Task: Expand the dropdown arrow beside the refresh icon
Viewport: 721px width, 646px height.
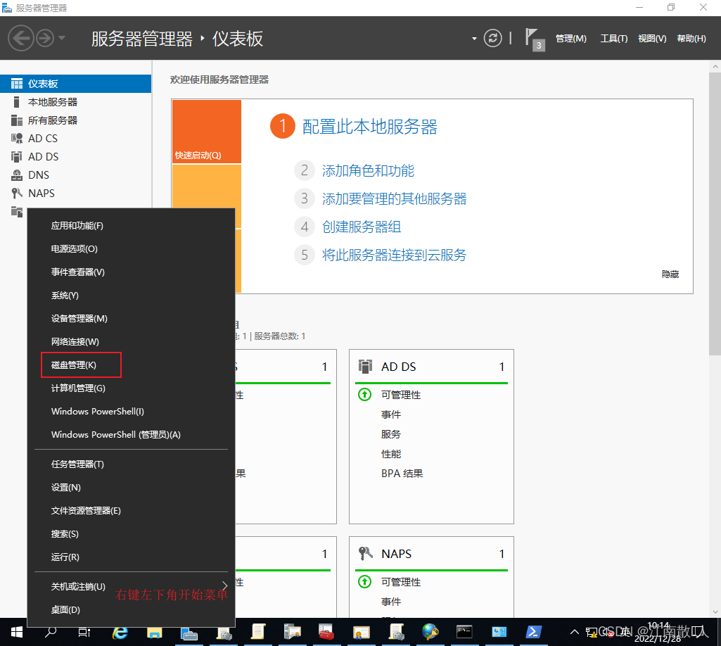Action: click(474, 38)
